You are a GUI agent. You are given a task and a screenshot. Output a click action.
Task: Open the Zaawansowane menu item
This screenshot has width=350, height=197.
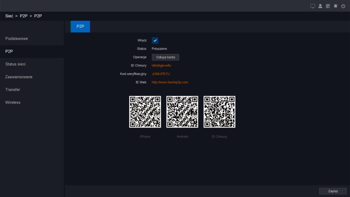[19, 77]
